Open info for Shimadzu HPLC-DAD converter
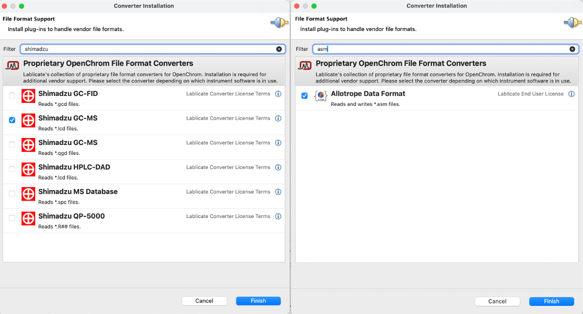The width and height of the screenshot is (583, 314). 278,168
